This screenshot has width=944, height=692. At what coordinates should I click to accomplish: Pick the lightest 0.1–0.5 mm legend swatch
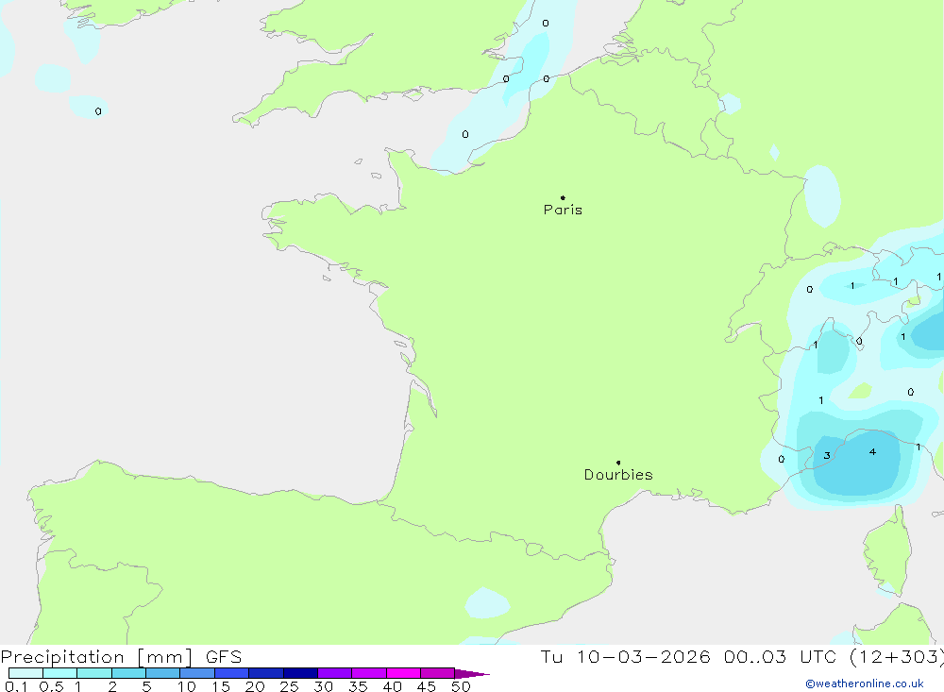click(x=25, y=673)
